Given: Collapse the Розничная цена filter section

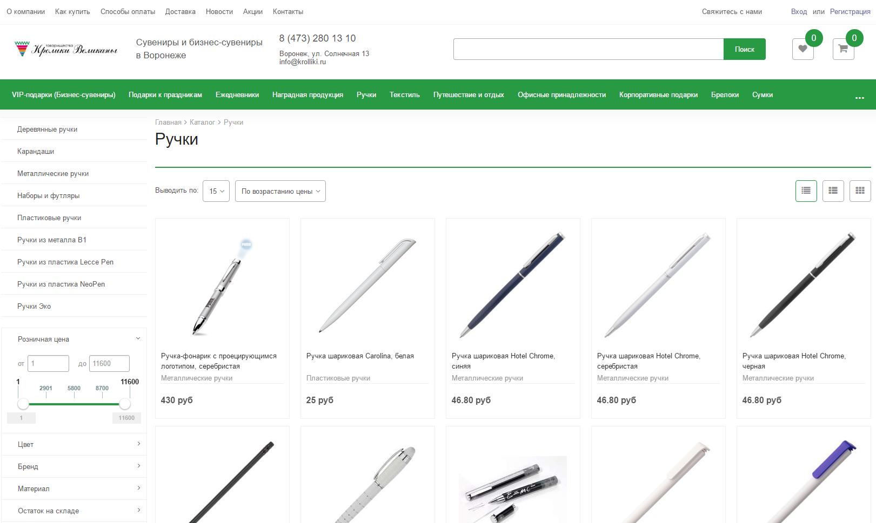Looking at the screenshot, I should coord(75,339).
